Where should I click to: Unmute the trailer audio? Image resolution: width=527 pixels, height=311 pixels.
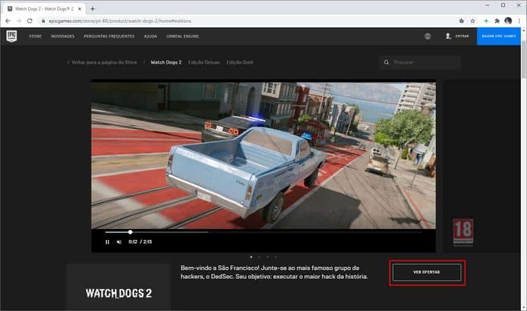pyautogui.click(x=119, y=242)
